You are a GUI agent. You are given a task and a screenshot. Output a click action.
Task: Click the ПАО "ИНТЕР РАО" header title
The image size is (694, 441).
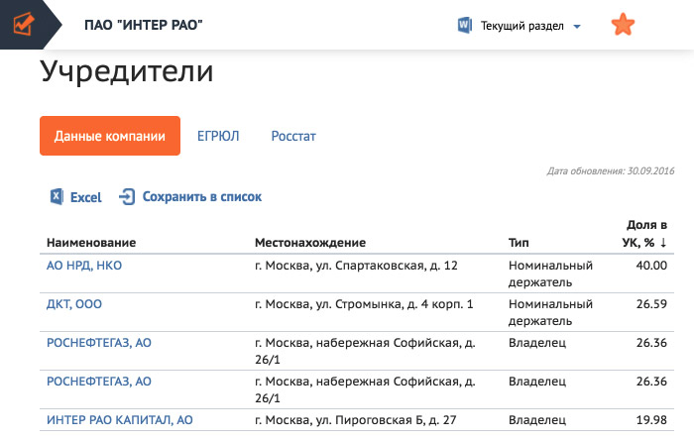(x=144, y=25)
